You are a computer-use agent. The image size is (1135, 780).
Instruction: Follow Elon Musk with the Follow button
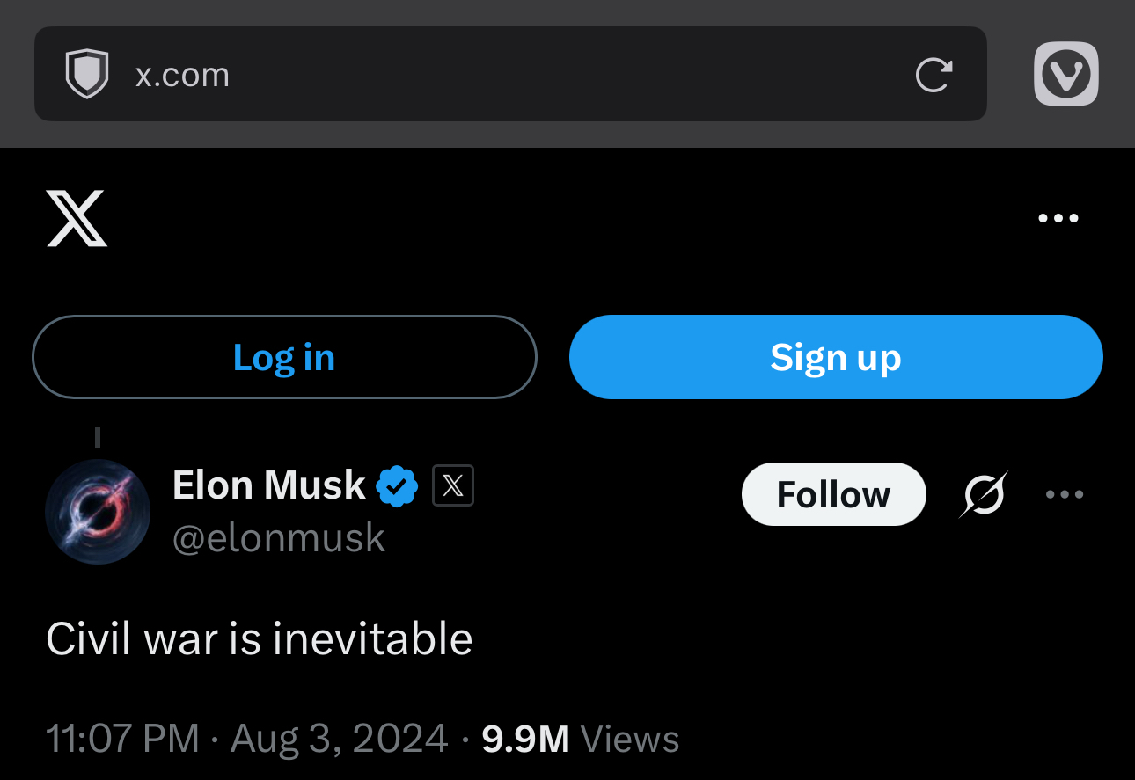click(x=833, y=494)
